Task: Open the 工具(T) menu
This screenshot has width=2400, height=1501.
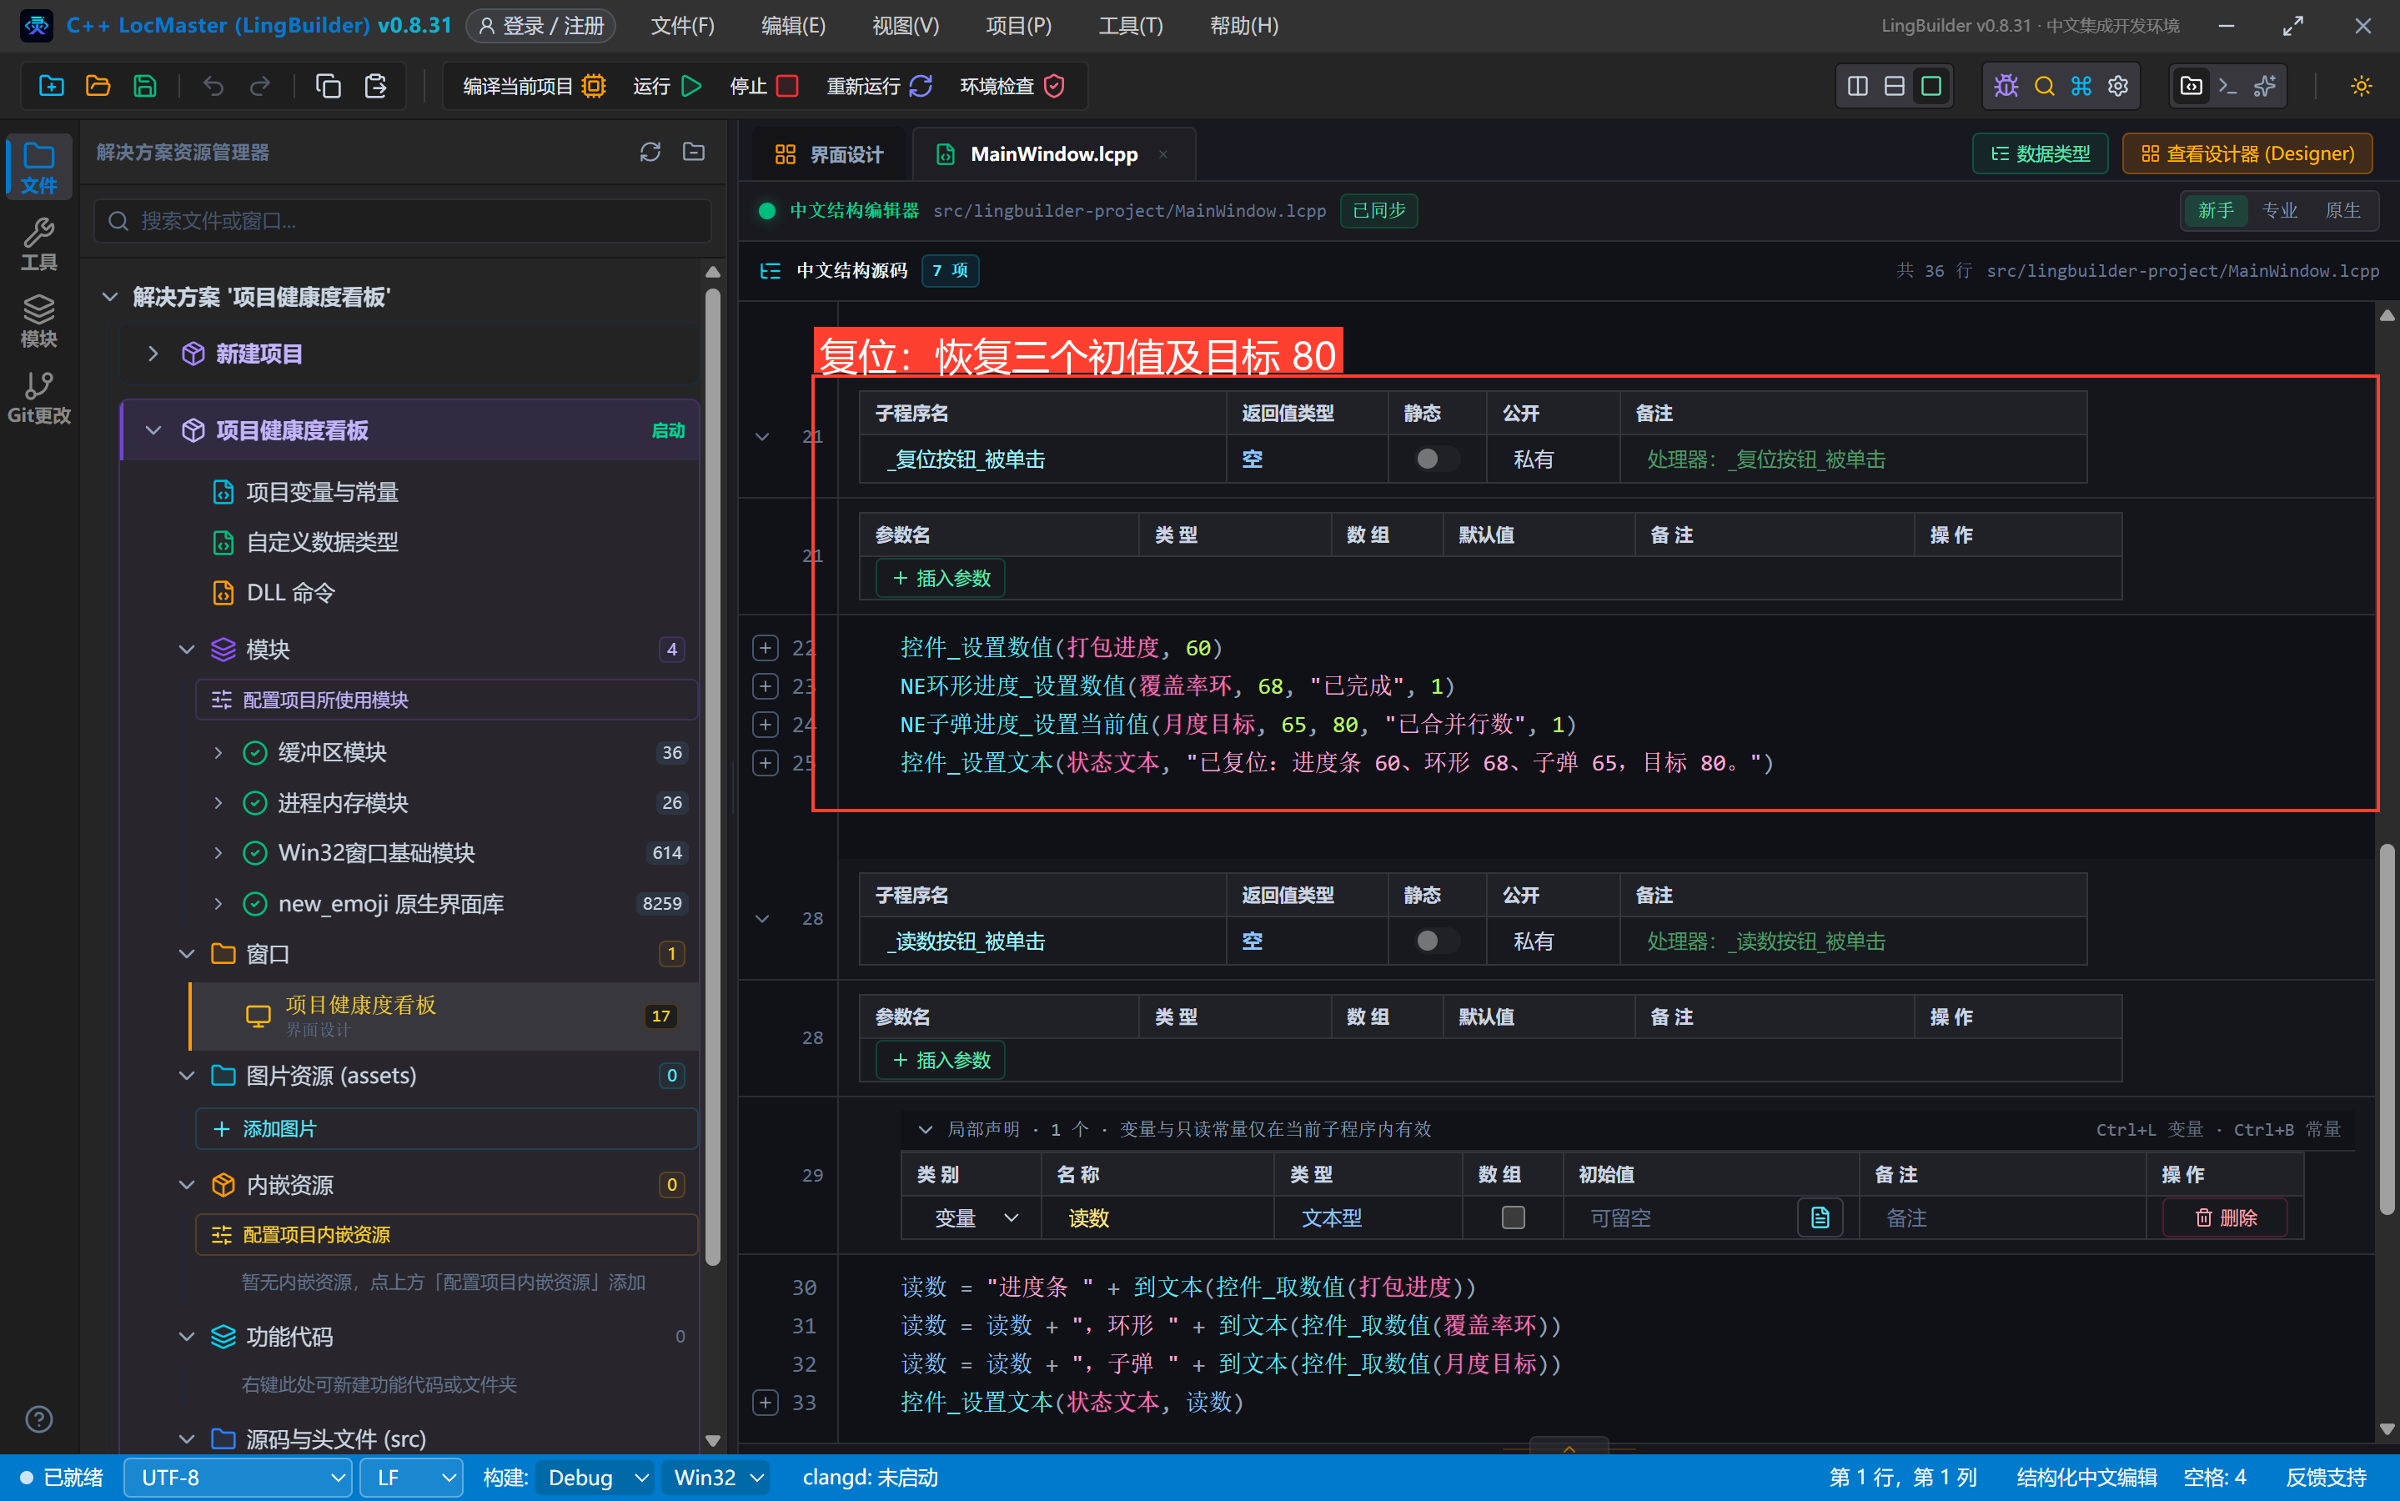Action: point(1131,26)
